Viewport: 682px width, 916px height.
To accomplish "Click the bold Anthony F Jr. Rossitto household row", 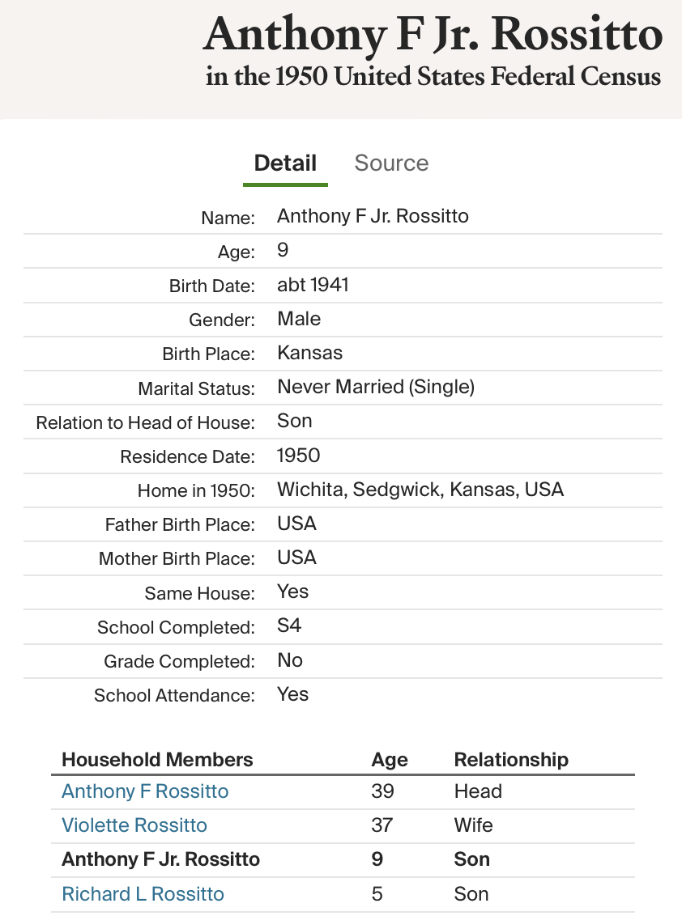I will 160,859.
